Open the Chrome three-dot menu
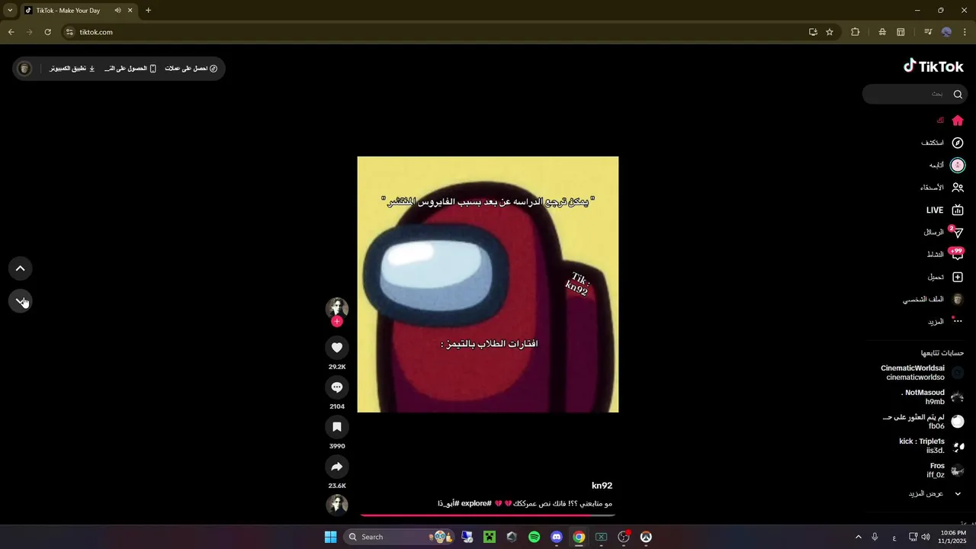This screenshot has height=549, width=976. pyautogui.click(x=965, y=32)
